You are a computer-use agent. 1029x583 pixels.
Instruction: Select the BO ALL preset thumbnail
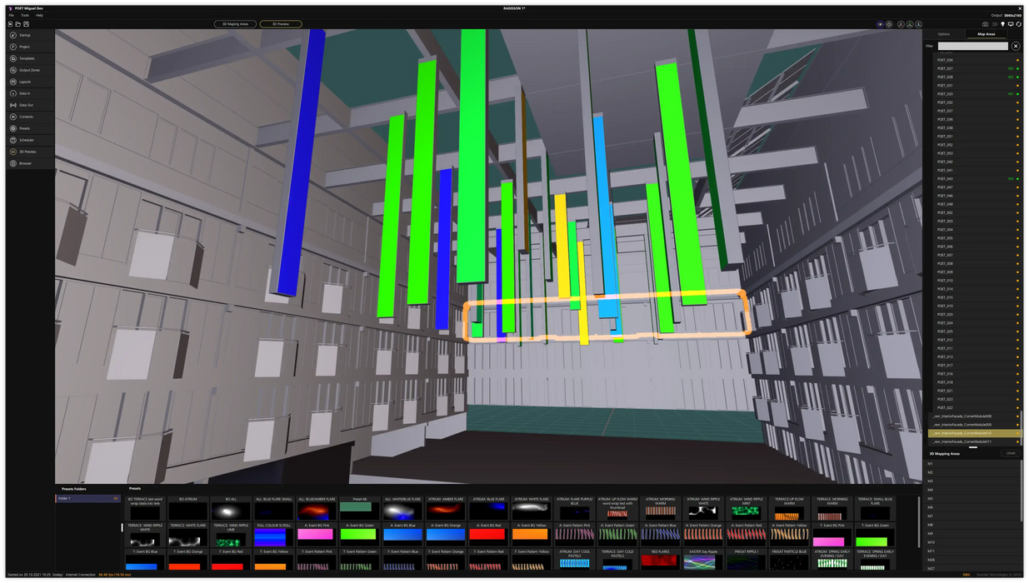pyautogui.click(x=231, y=510)
